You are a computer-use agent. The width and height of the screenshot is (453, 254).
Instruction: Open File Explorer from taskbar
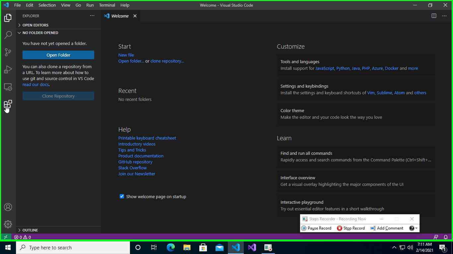[187, 247]
